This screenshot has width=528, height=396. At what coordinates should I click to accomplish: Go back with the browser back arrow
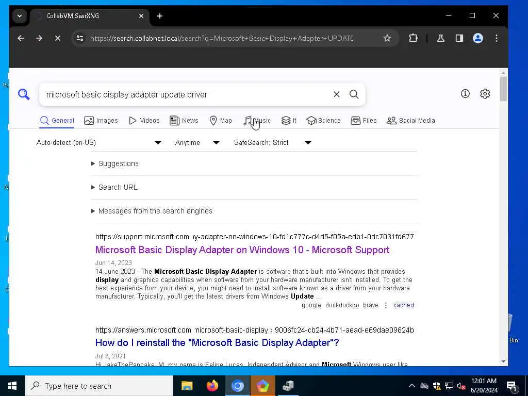tap(21, 38)
